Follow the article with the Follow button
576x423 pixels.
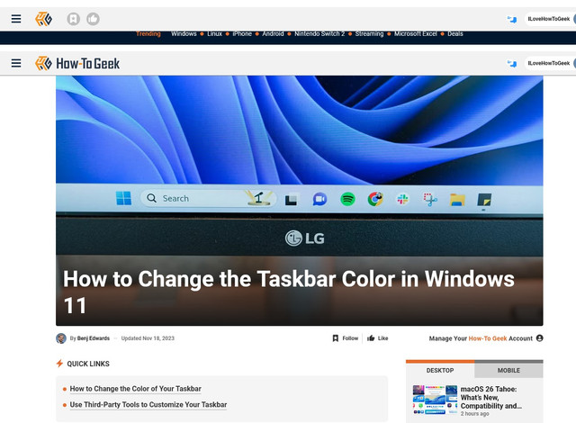[346, 338]
